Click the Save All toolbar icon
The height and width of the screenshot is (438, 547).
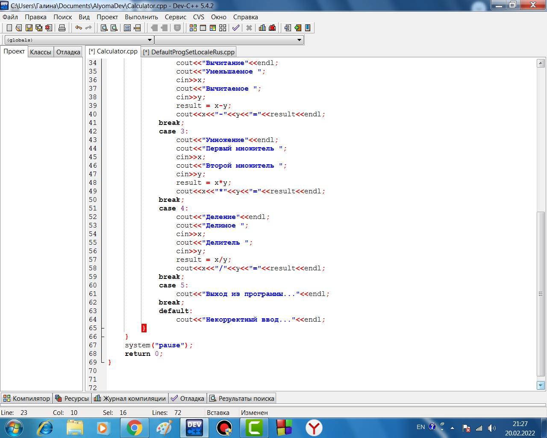coord(39,28)
